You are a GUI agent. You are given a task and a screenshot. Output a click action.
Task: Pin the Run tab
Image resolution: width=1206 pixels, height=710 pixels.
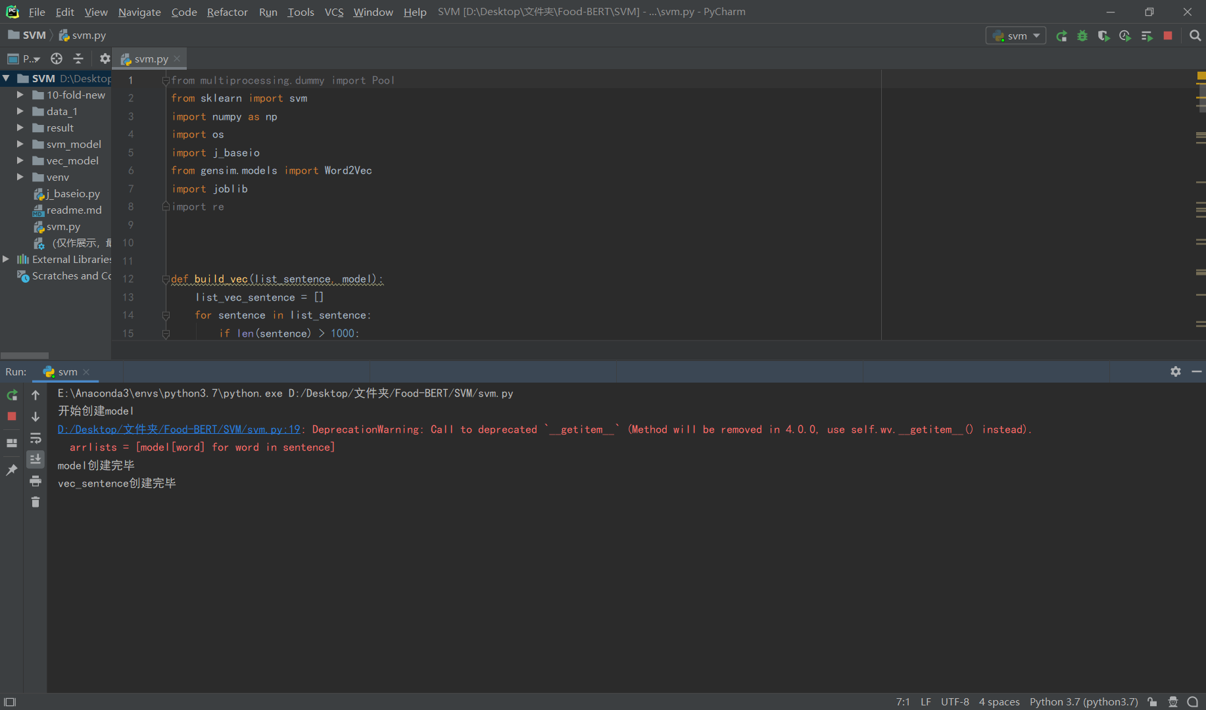click(x=12, y=470)
